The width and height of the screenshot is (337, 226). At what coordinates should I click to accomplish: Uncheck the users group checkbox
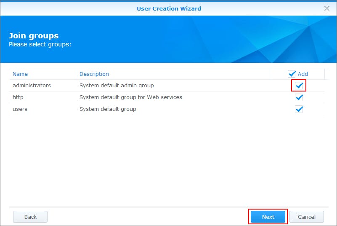coord(299,109)
